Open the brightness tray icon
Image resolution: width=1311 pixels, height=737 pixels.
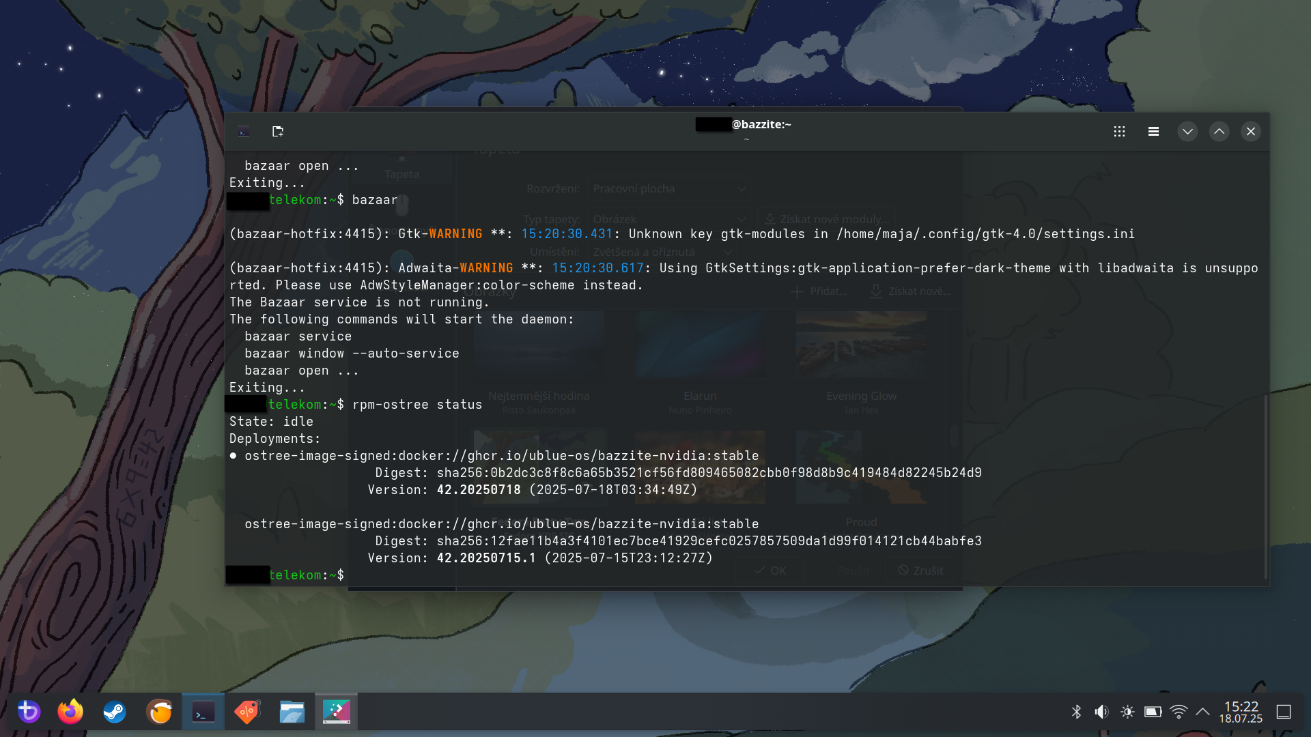point(1127,712)
